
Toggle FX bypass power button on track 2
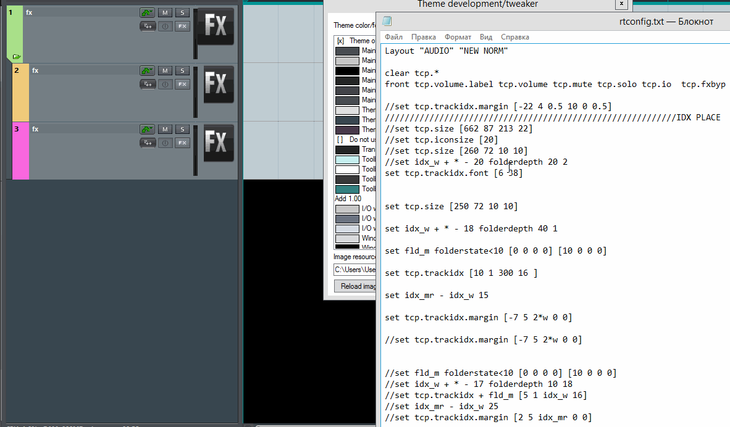[165, 84]
